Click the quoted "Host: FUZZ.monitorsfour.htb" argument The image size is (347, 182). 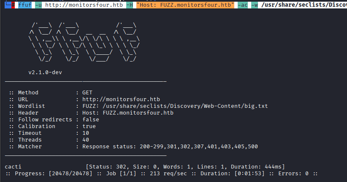(185, 4)
